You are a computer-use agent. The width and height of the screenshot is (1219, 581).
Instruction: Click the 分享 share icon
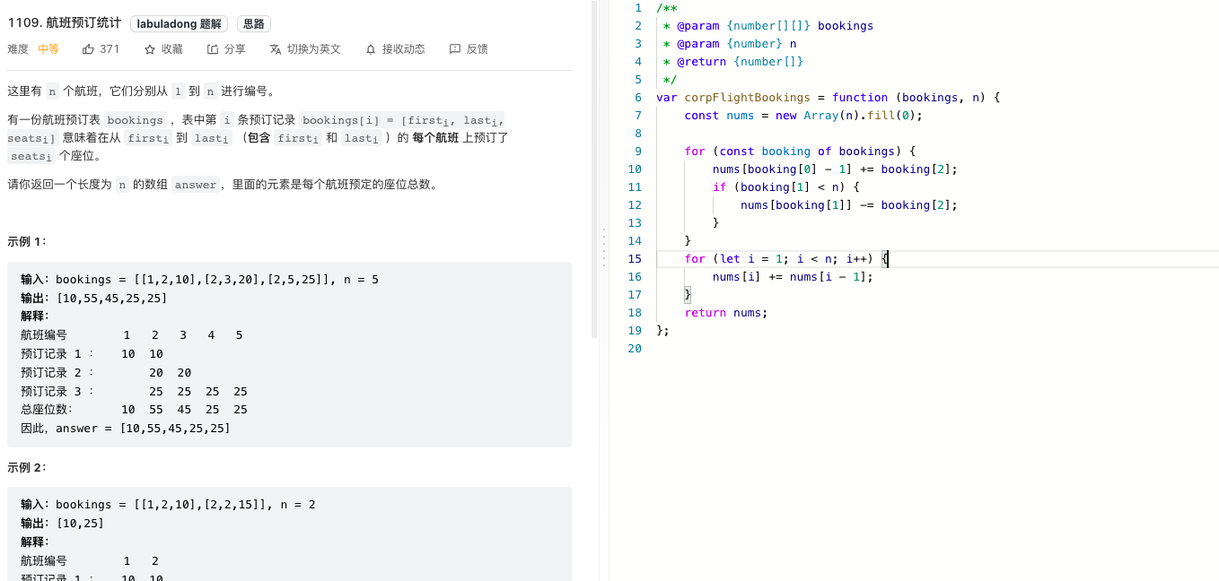(x=213, y=49)
